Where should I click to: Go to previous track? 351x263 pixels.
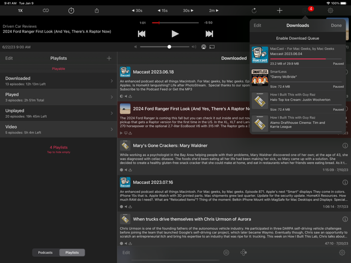pos(141,34)
